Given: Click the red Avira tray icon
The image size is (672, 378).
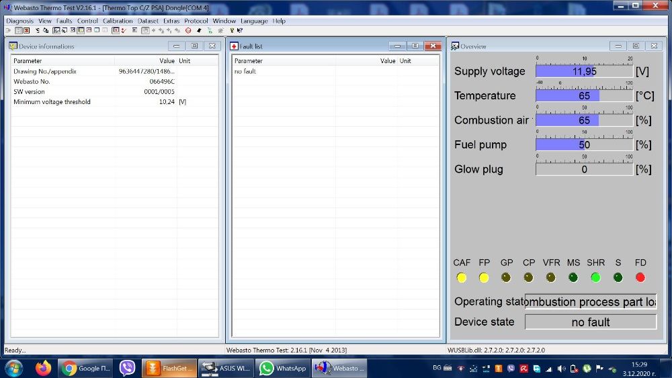Looking at the screenshot, I should pyautogui.click(x=524, y=369).
